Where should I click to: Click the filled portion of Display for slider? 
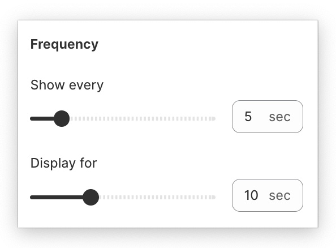click(57, 198)
